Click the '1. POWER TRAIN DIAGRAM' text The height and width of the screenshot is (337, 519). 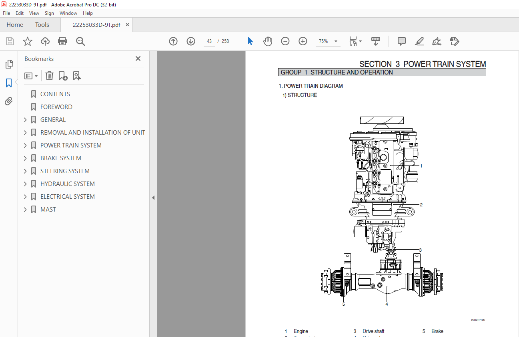coord(311,86)
